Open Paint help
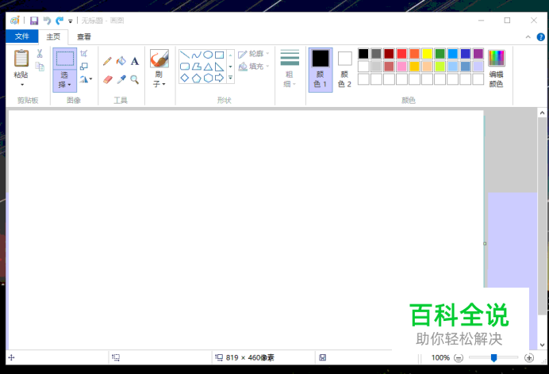Screen dimensions: 549x374 point(540,36)
